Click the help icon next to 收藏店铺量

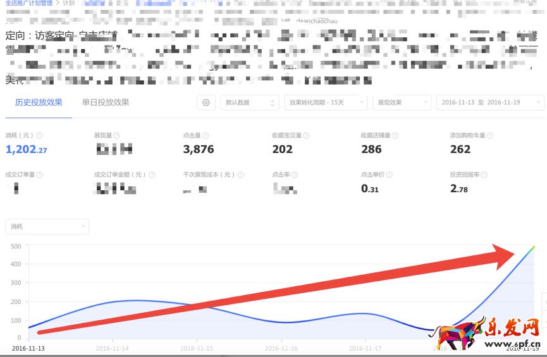395,135
